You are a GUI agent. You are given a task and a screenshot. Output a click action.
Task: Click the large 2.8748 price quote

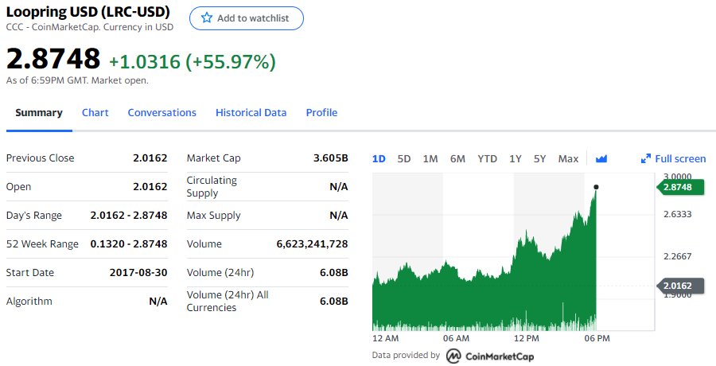pyautogui.click(x=53, y=59)
